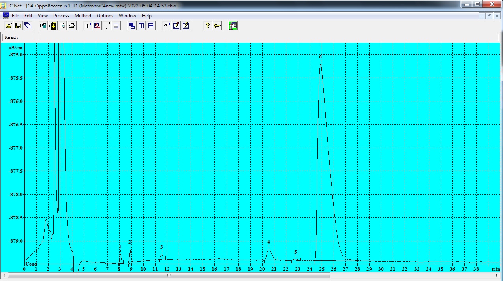Screen dimensions: 503x281
Task: Open the View menu
Action: (x=43, y=16)
